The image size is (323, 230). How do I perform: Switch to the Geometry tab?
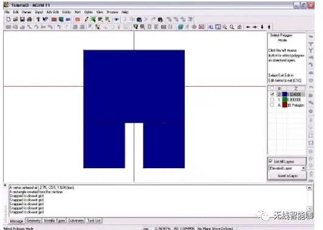(33, 220)
